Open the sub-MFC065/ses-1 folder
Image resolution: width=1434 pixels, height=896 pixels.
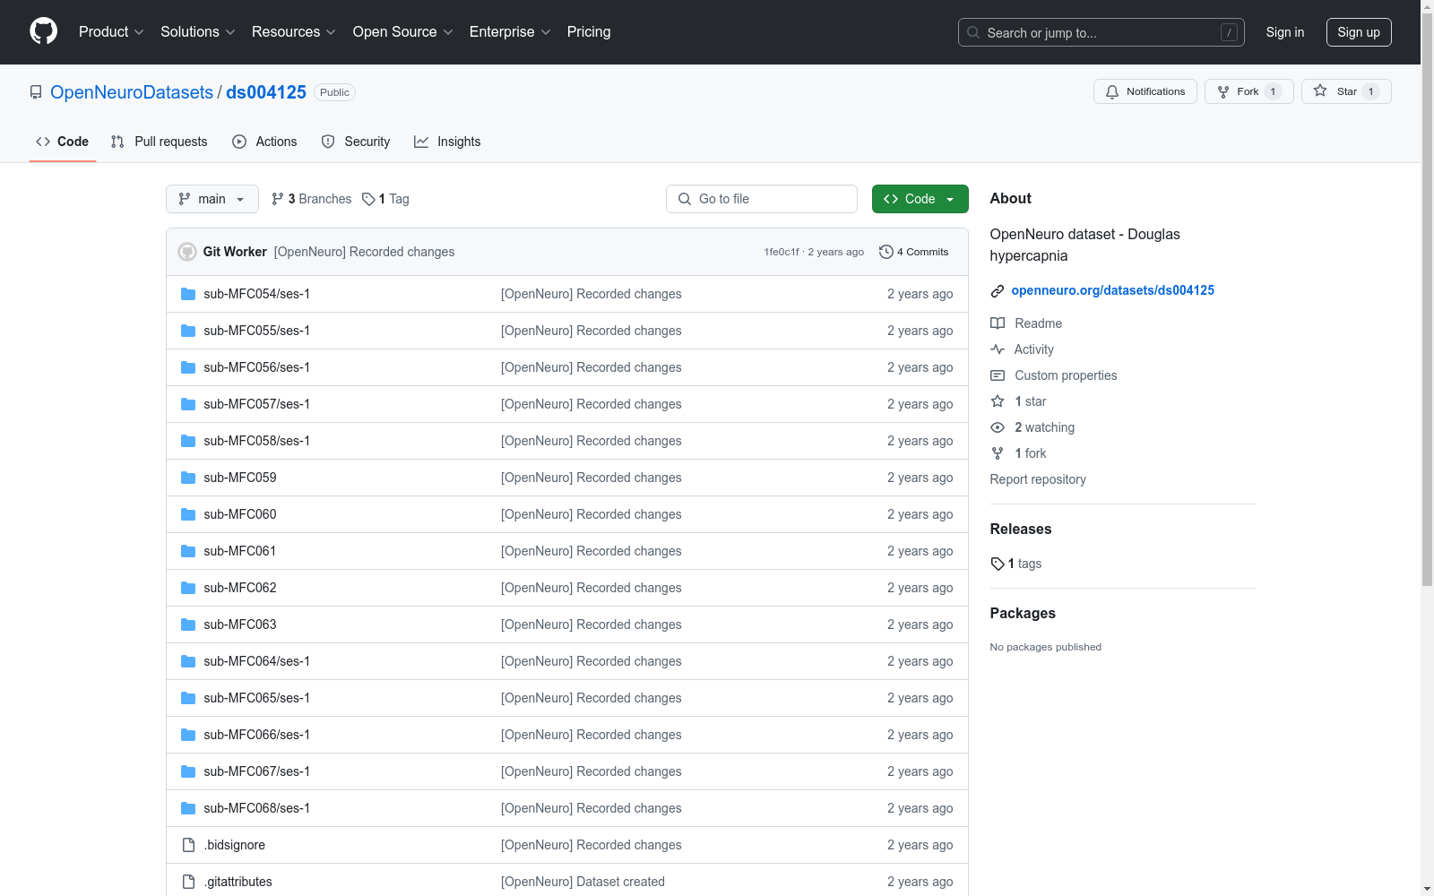pos(256,698)
